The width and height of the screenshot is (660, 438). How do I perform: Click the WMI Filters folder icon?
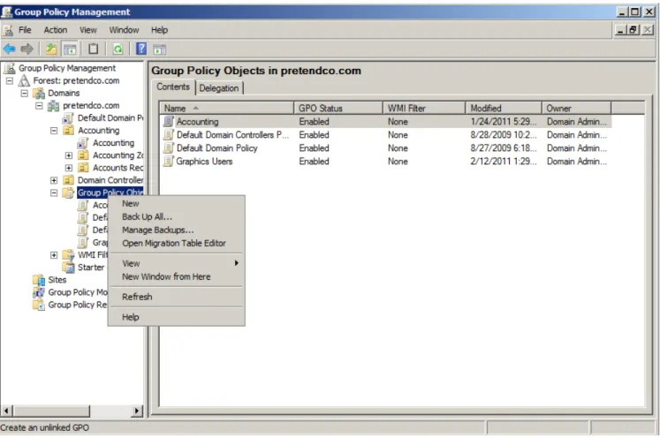coord(68,255)
